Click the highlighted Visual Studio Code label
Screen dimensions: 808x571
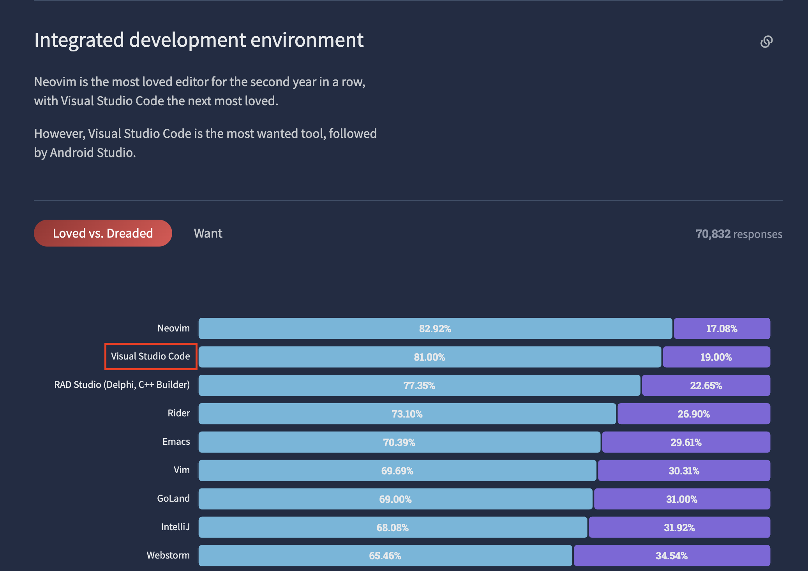[150, 356]
